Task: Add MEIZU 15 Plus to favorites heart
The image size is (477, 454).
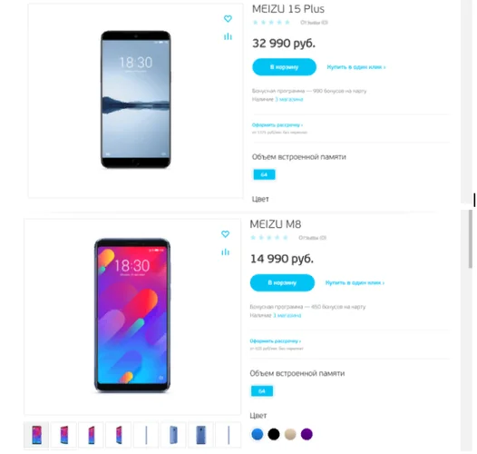Action: coord(228,18)
